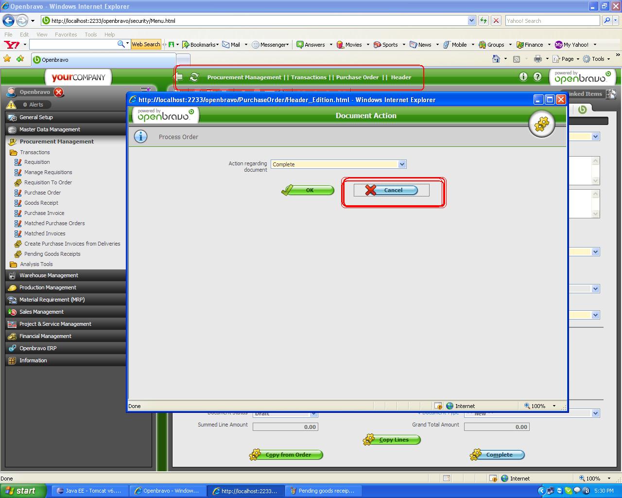Click the Copy Lines button
This screenshot has height=498, width=622.
(393, 440)
